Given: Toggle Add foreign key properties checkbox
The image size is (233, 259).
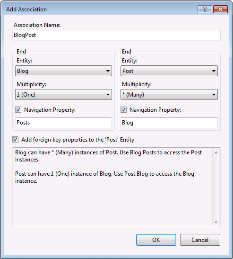Looking at the screenshot, I should [15, 140].
